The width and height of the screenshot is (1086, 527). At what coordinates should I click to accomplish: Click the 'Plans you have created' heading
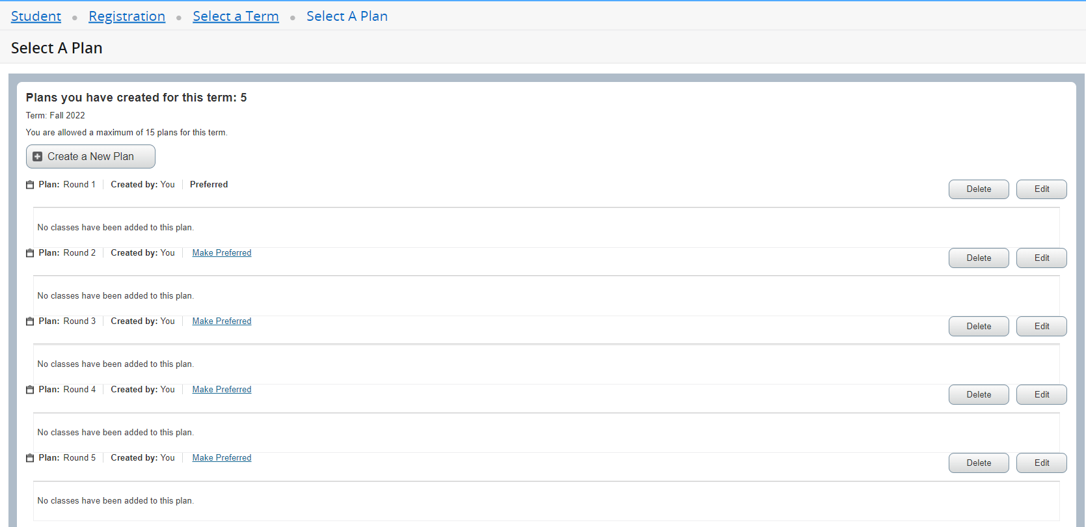[x=137, y=98]
